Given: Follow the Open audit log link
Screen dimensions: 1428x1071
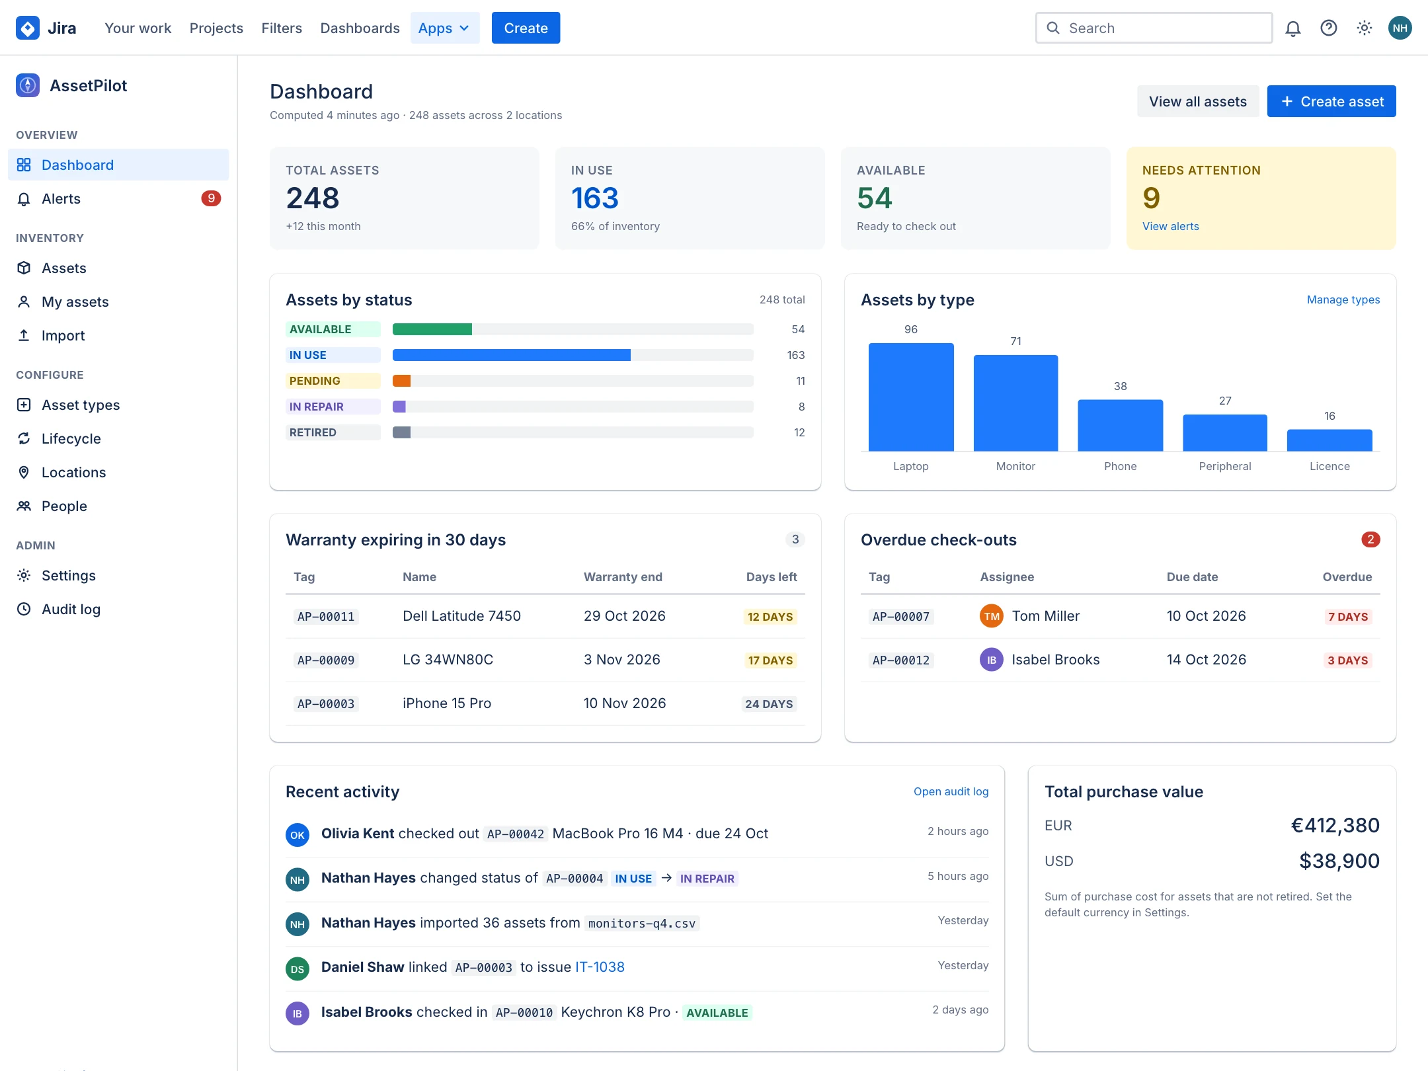Looking at the screenshot, I should [x=951, y=791].
